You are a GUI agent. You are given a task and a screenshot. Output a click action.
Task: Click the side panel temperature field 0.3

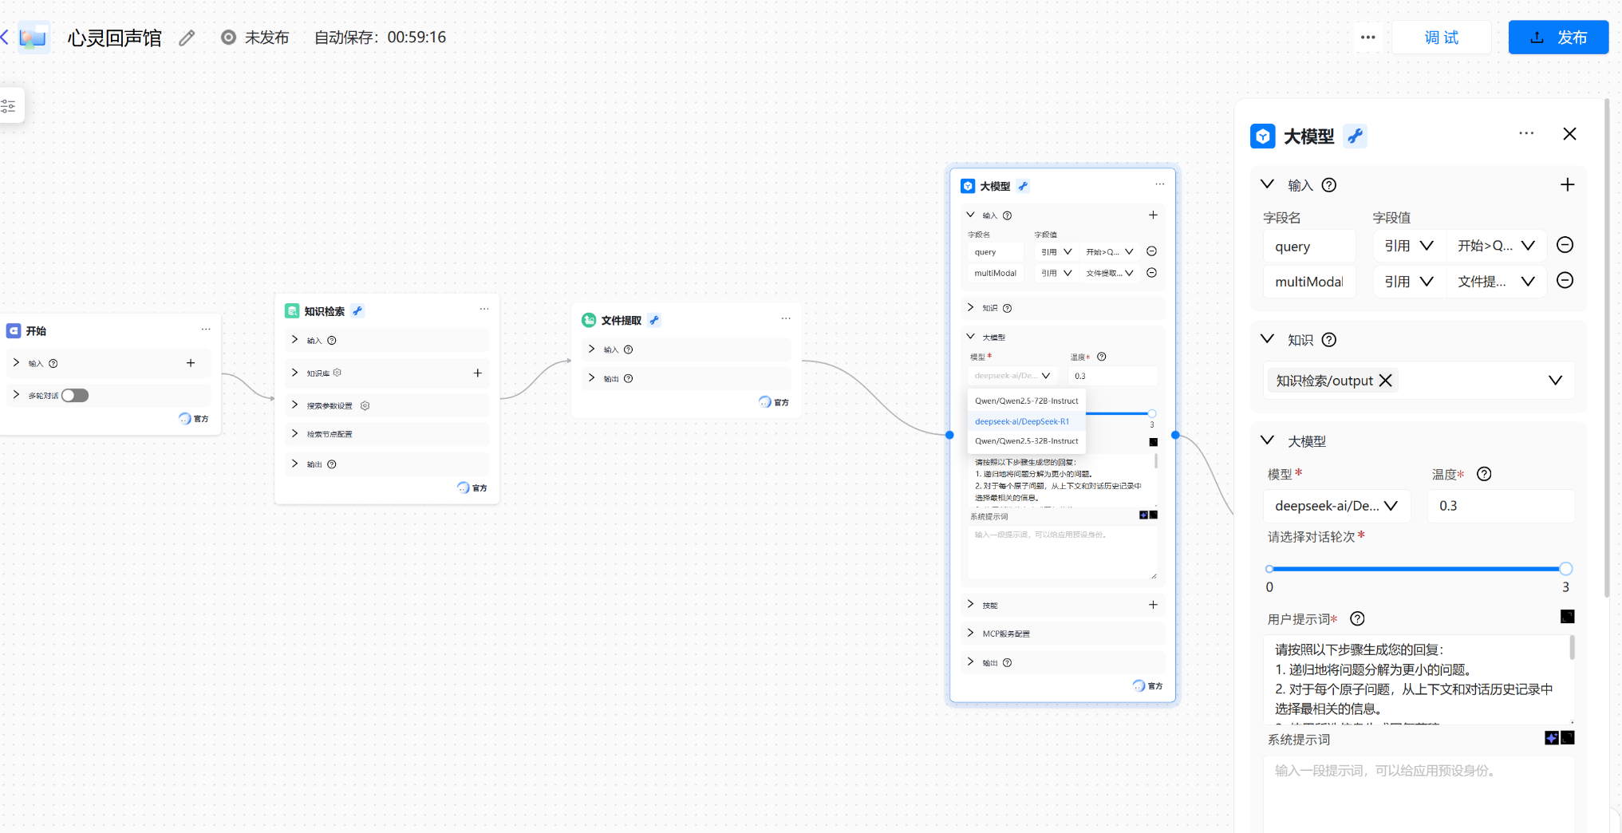tap(1501, 506)
